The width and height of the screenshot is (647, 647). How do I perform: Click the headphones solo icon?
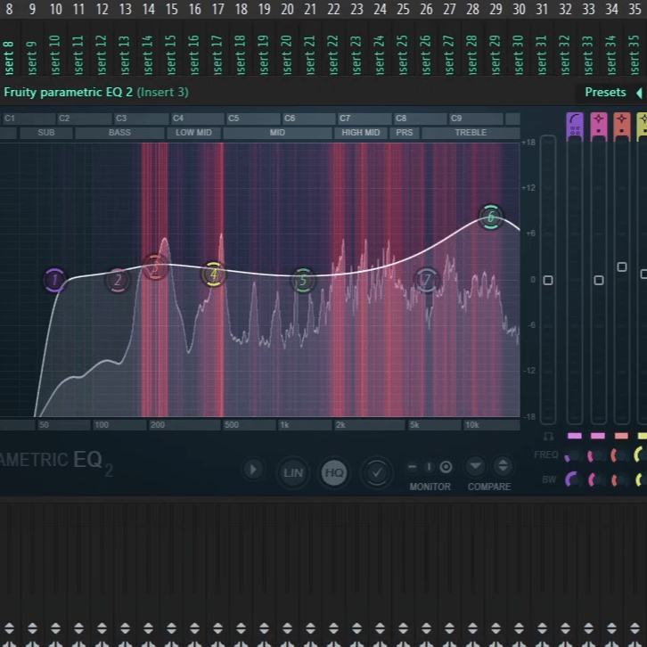tap(548, 436)
